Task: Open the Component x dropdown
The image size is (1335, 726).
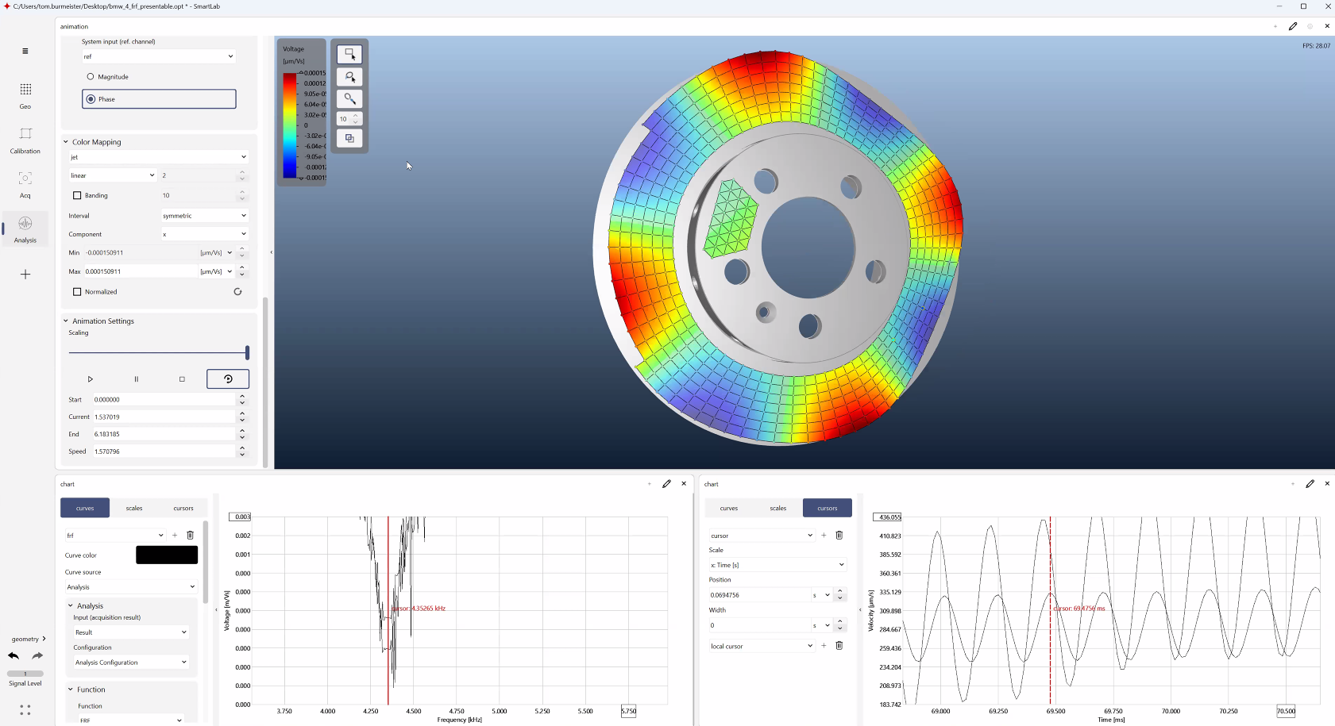Action: pyautogui.click(x=205, y=234)
